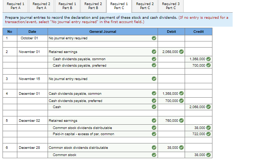Open the Required 2 Part C tab
The width and height of the screenshot is (277, 160).
click(145, 6)
